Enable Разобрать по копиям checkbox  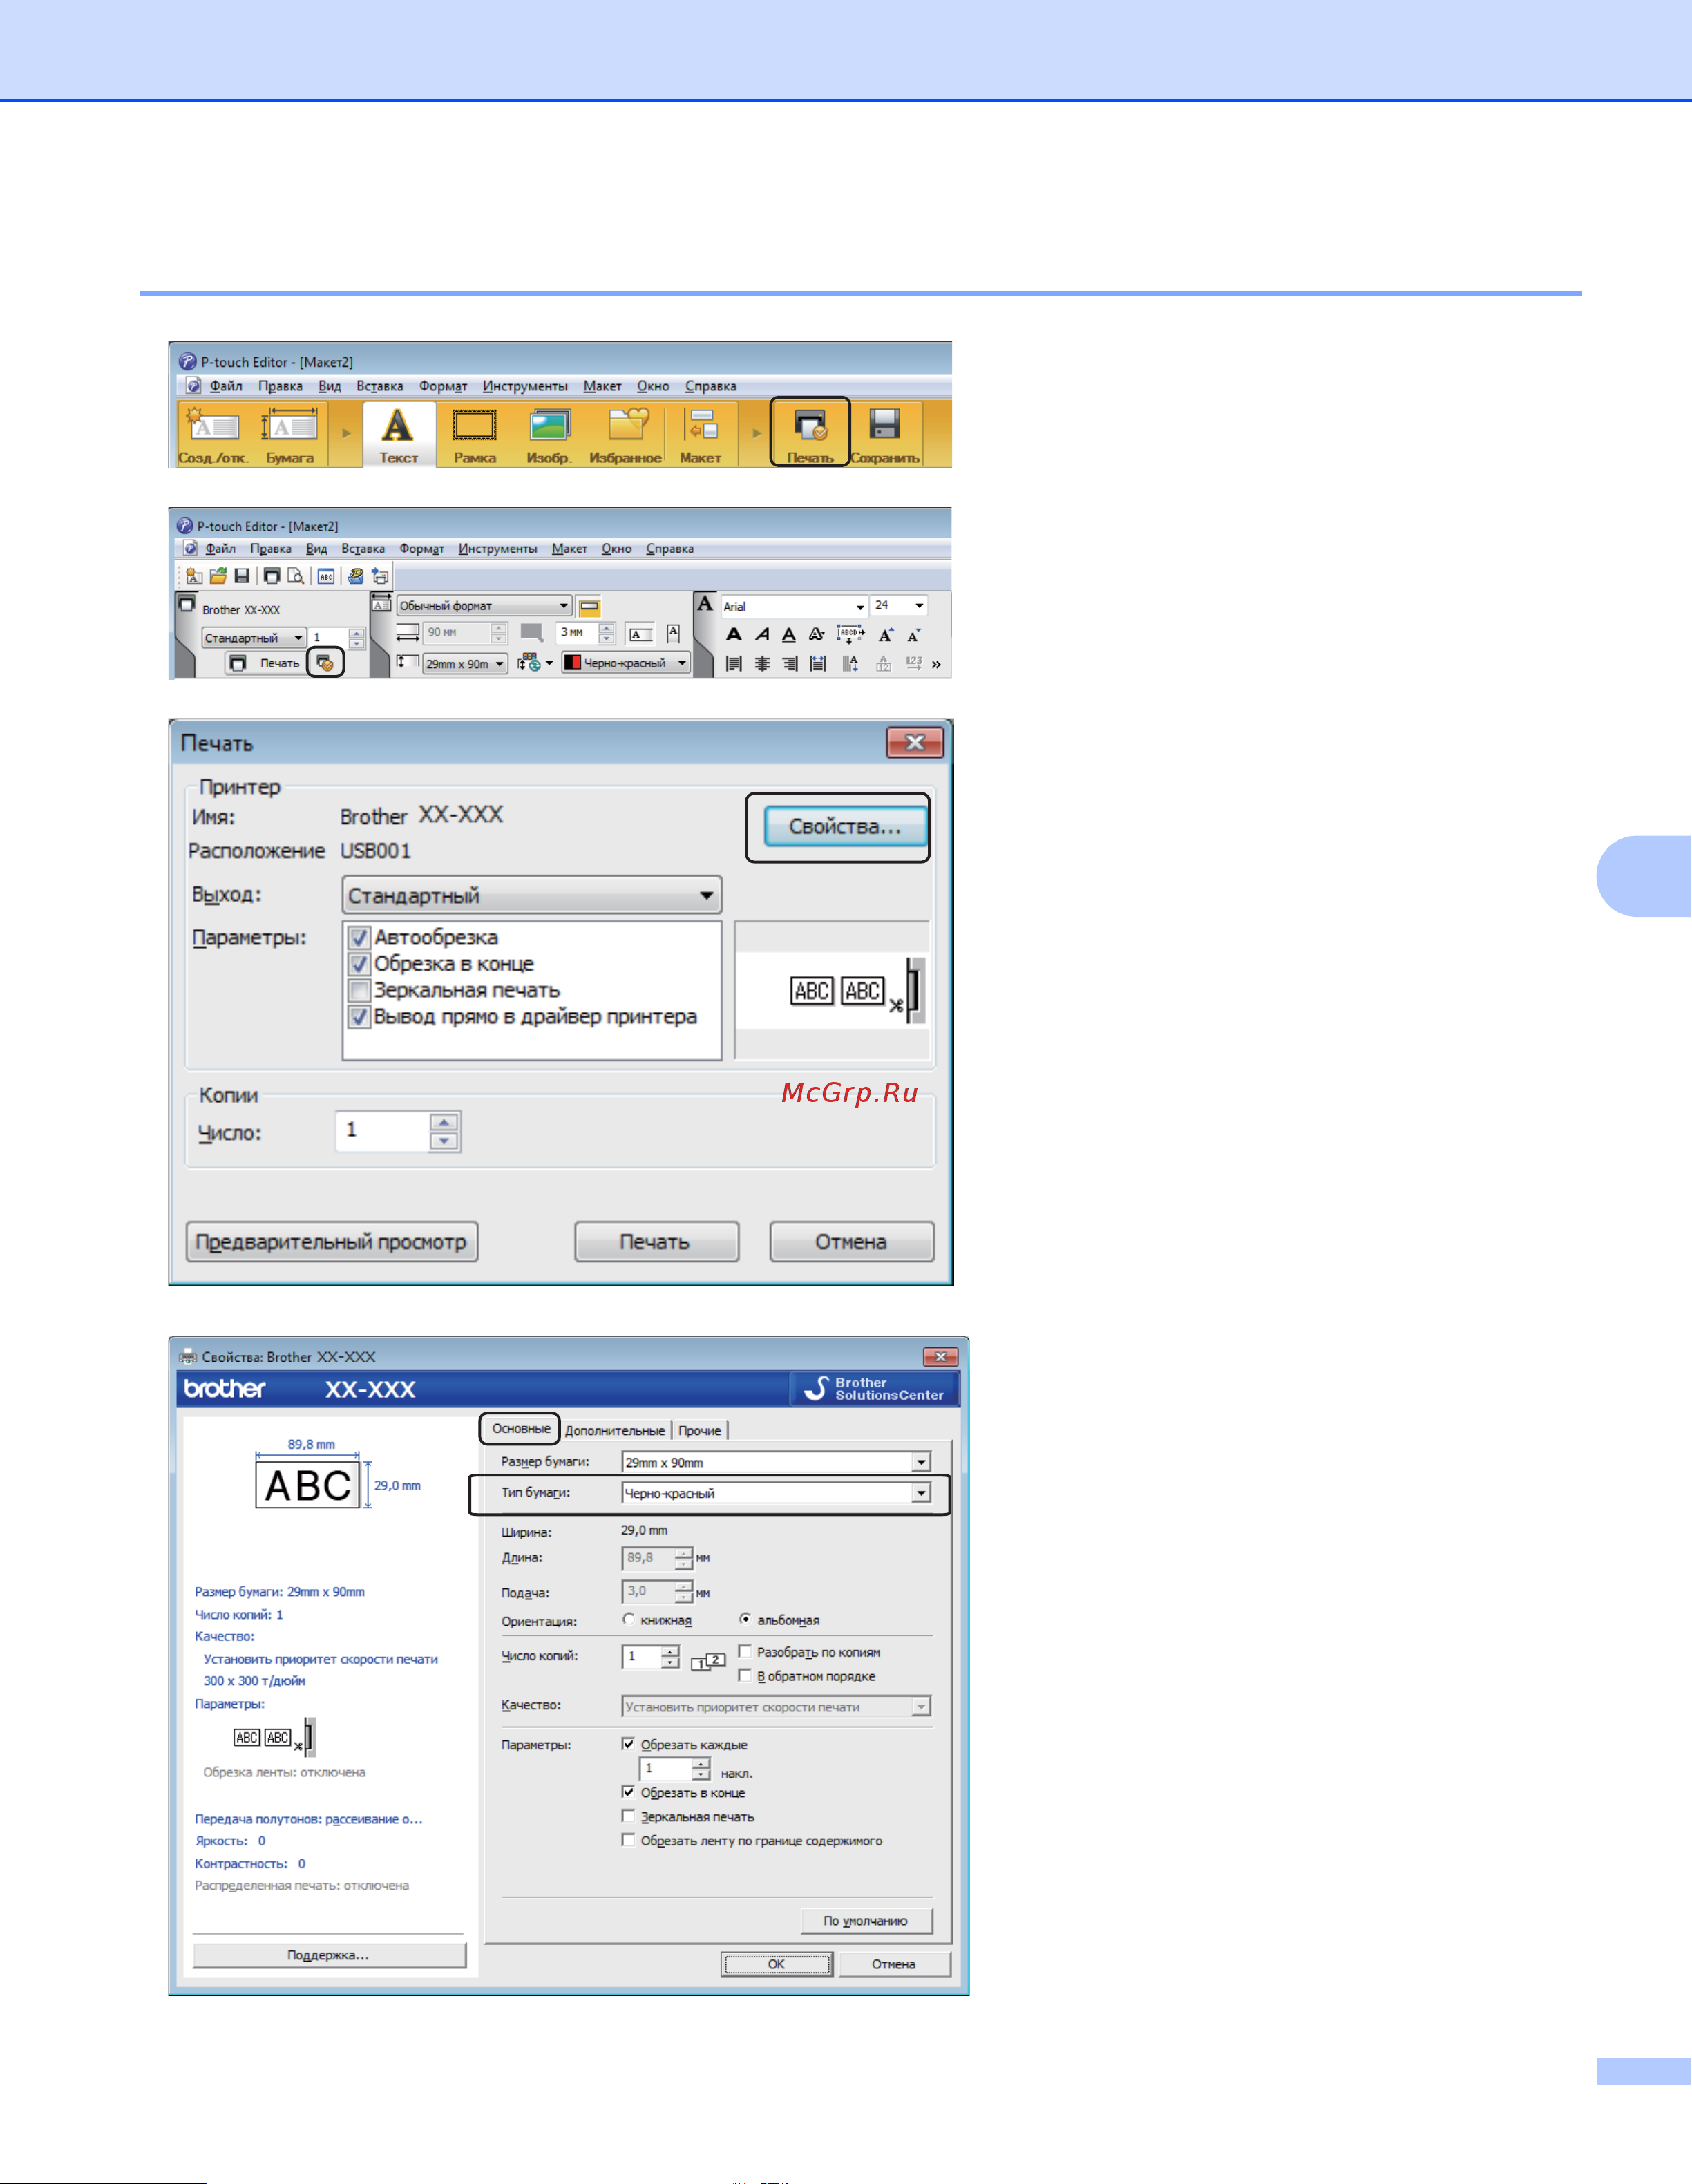coord(745,1651)
